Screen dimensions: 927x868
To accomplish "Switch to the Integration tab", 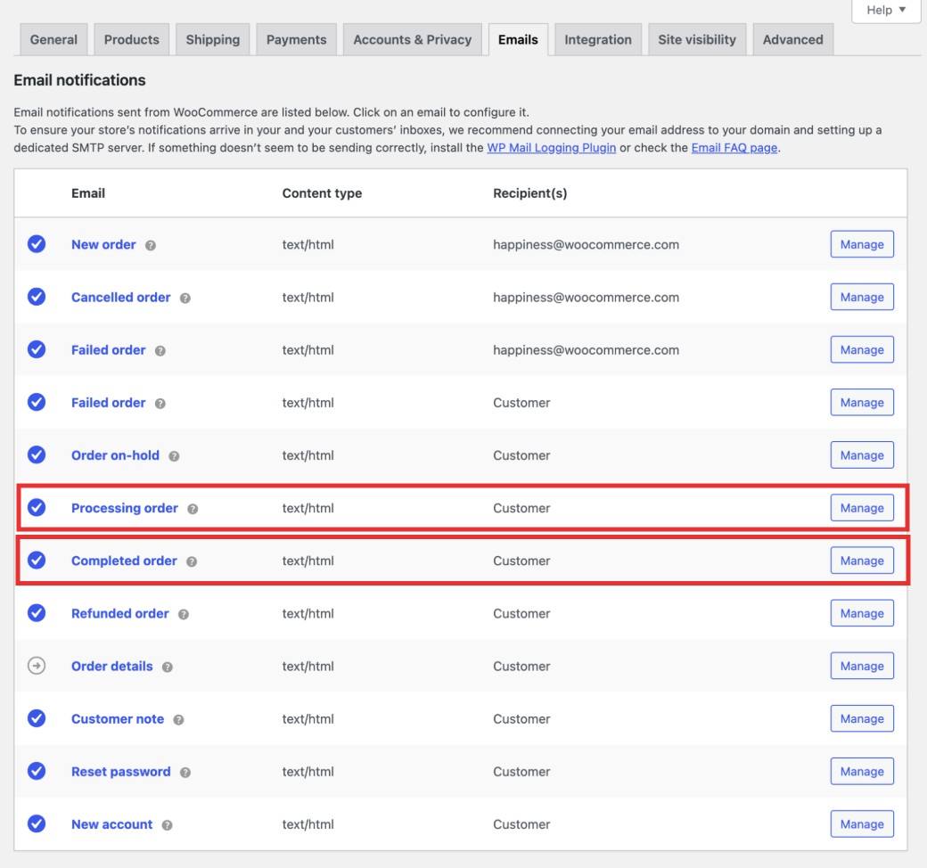I will [598, 39].
